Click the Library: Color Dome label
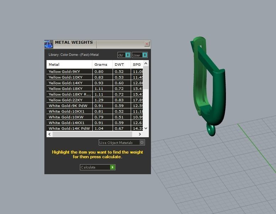This screenshot has width=276, height=214. click(74, 55)
